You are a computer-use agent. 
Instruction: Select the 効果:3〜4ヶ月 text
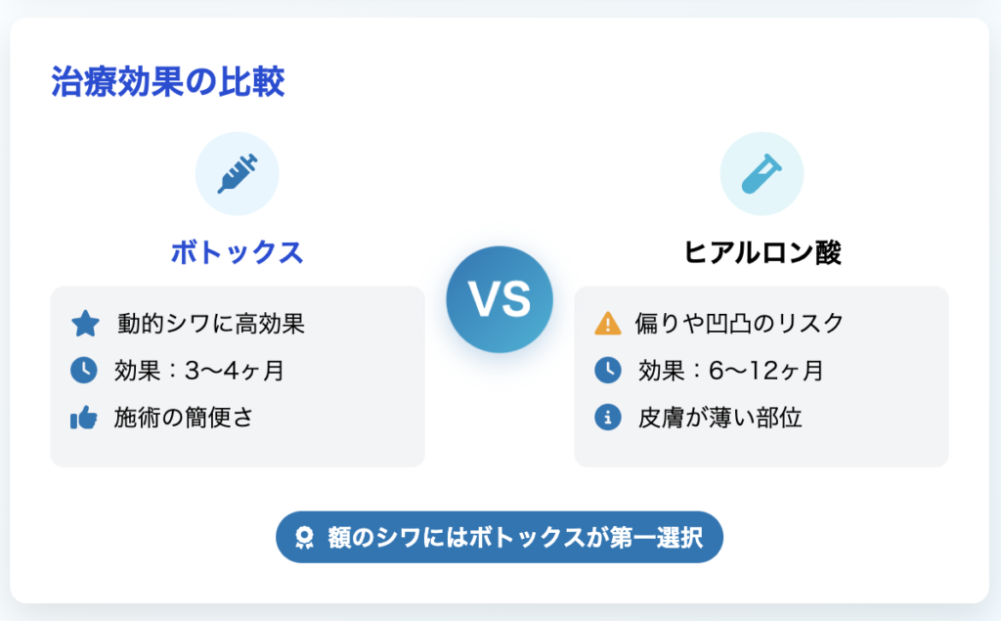coord(199,371)
